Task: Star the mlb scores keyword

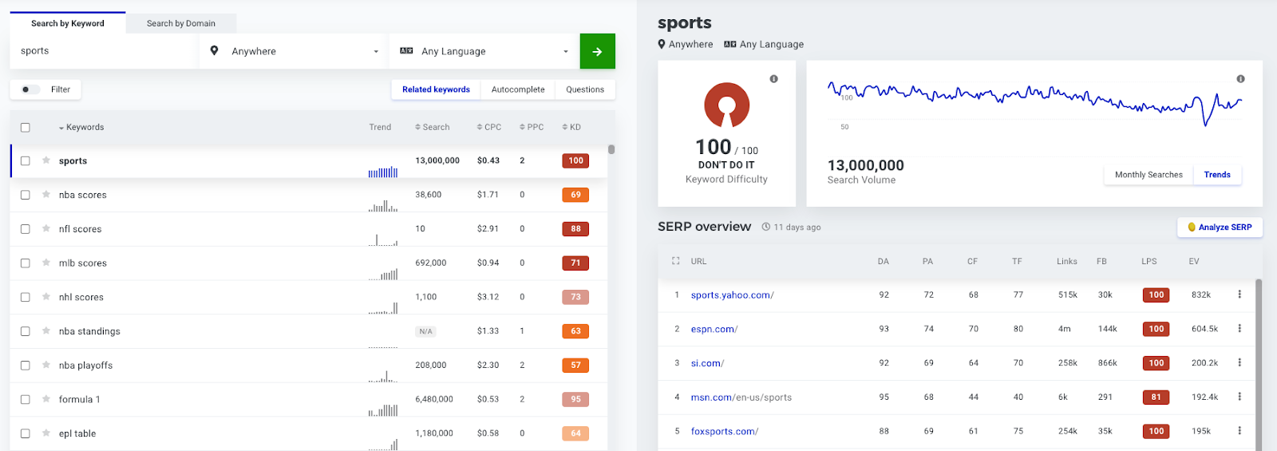Action: 46,263
